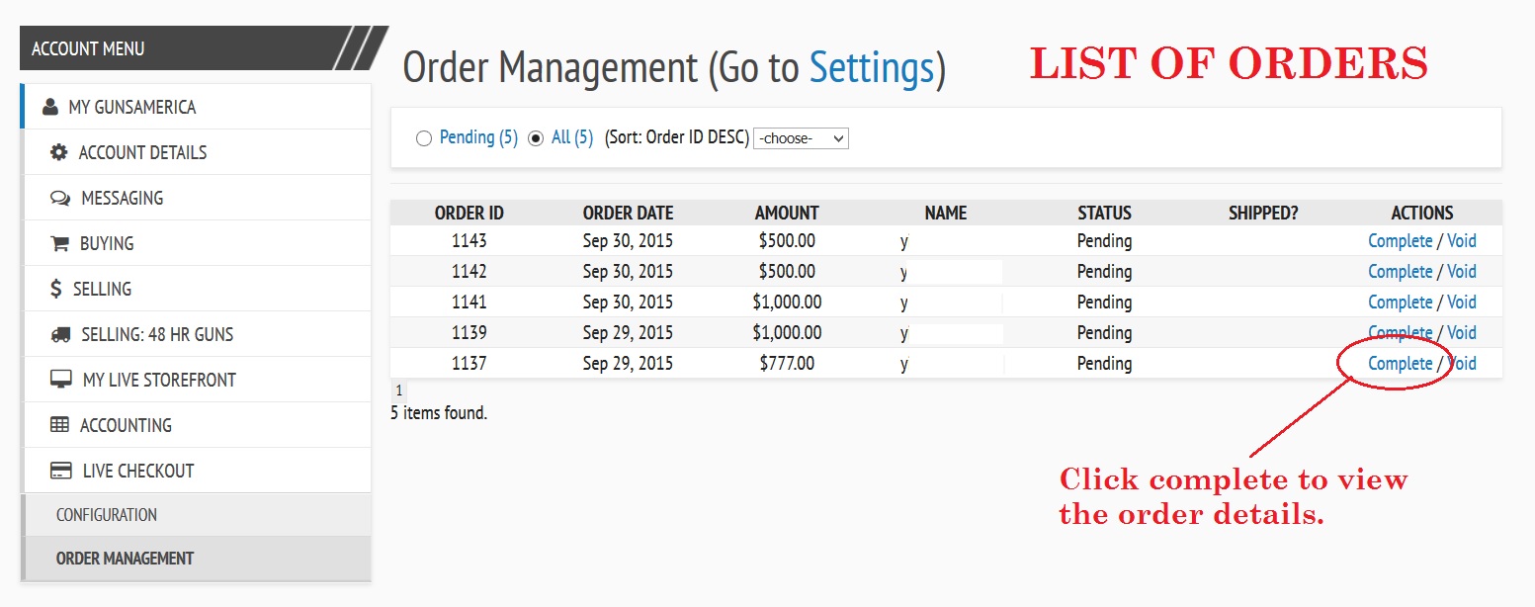Select the All (5) radio button
The width and height of the screenshot is (1535, 607).
537,138
